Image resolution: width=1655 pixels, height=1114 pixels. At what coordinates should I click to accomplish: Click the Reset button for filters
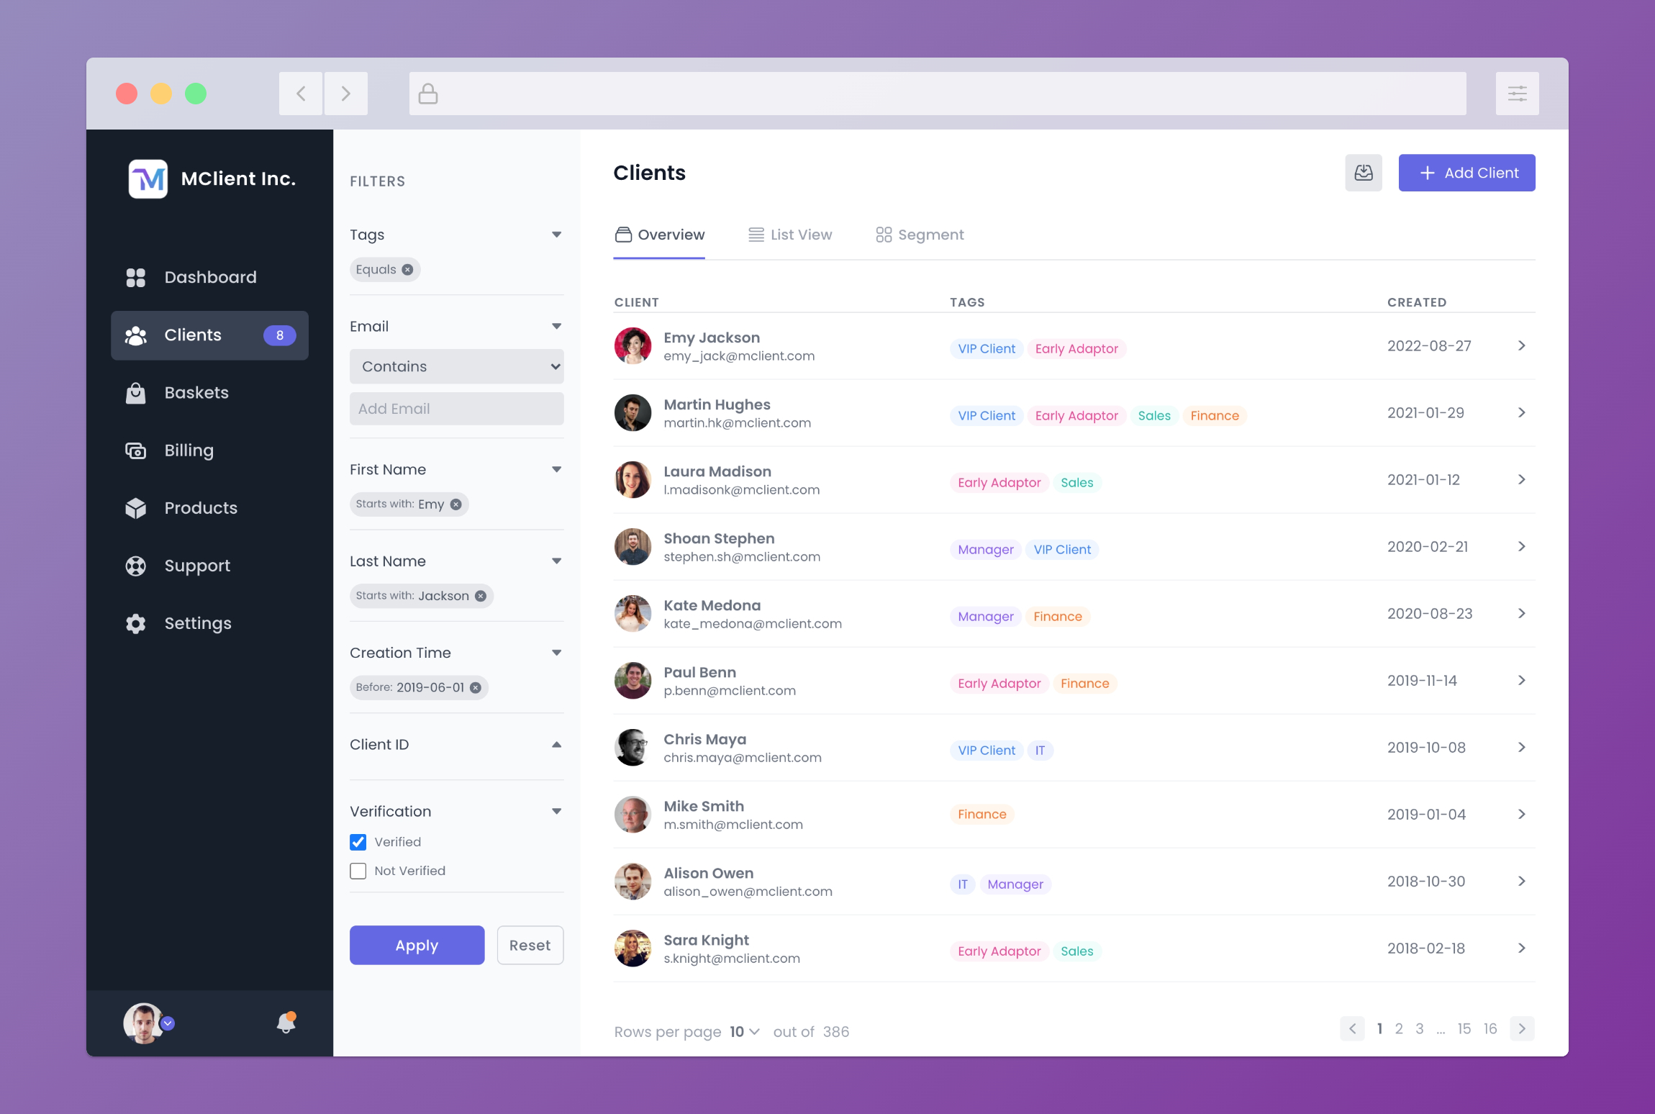click(x=528, y=945)
